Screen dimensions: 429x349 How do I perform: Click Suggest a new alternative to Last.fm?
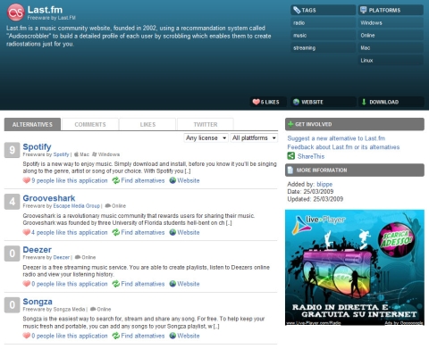[336, 138]
